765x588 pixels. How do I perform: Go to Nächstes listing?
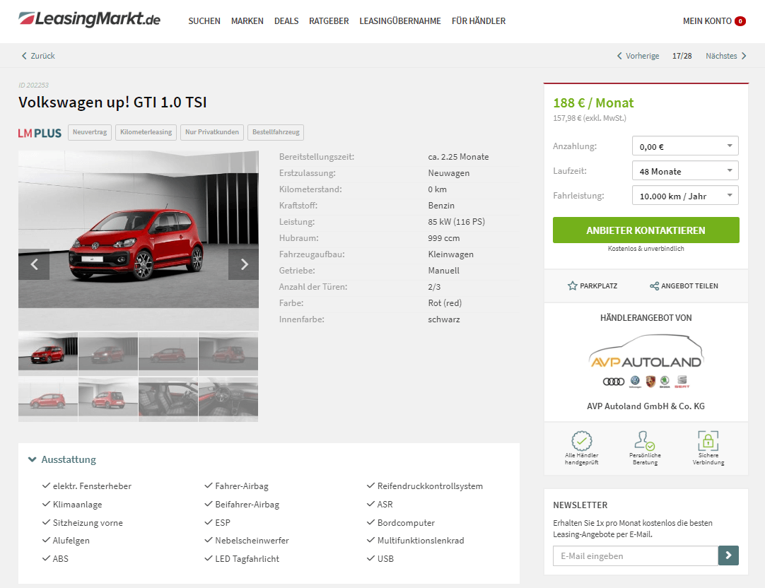(726, 56)
